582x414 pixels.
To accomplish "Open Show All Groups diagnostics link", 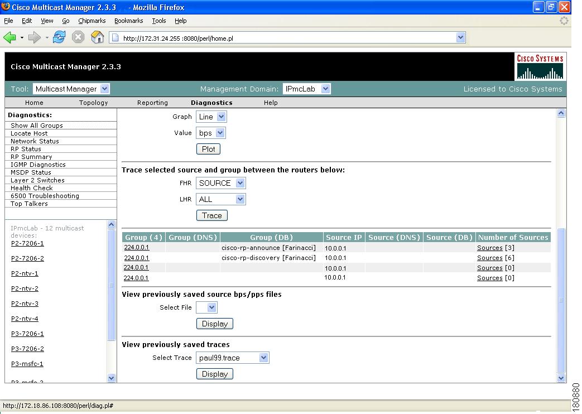I will point(37,126).
